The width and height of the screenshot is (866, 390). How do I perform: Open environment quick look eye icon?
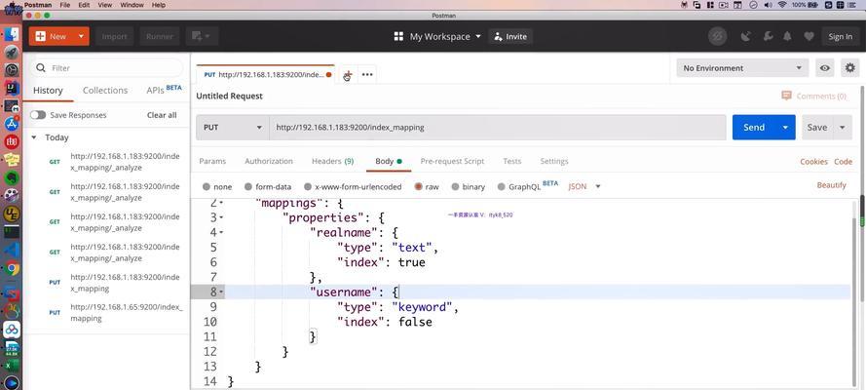[824, 68]
